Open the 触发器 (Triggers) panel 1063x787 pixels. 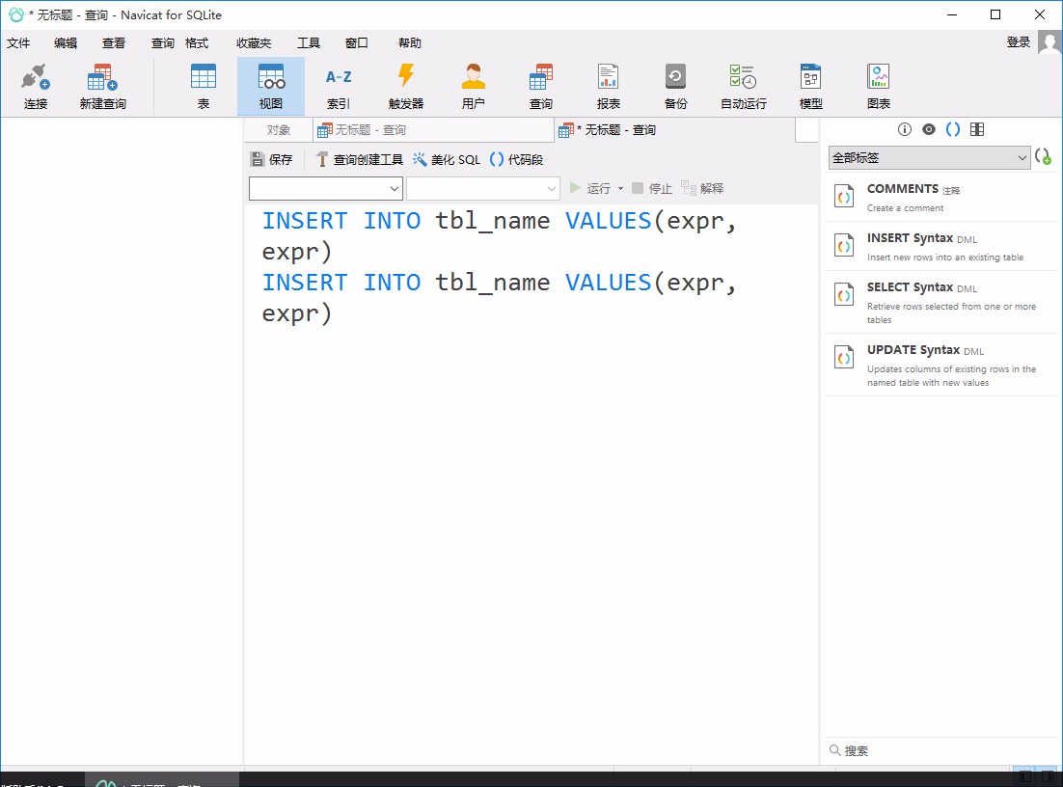405,85
